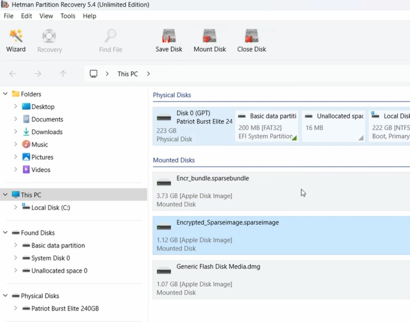Go back with the left arrow
Viewport: 410px width, 322px height.
[x=13, y=74]
